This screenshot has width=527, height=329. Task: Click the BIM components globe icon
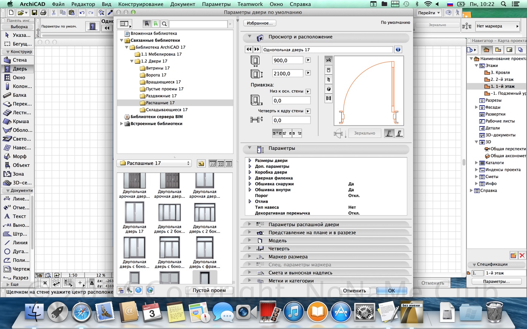[139, 290]
